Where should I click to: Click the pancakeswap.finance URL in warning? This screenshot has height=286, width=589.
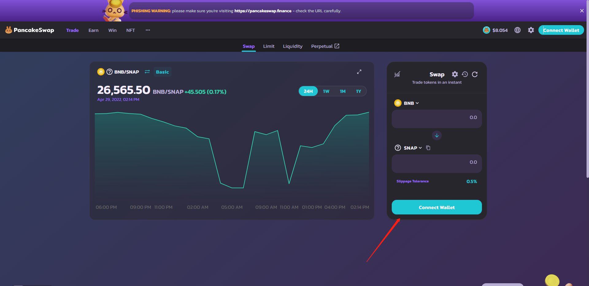click(263, 11)
